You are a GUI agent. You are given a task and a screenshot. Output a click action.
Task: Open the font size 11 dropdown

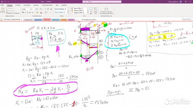[x=32, y=9]
